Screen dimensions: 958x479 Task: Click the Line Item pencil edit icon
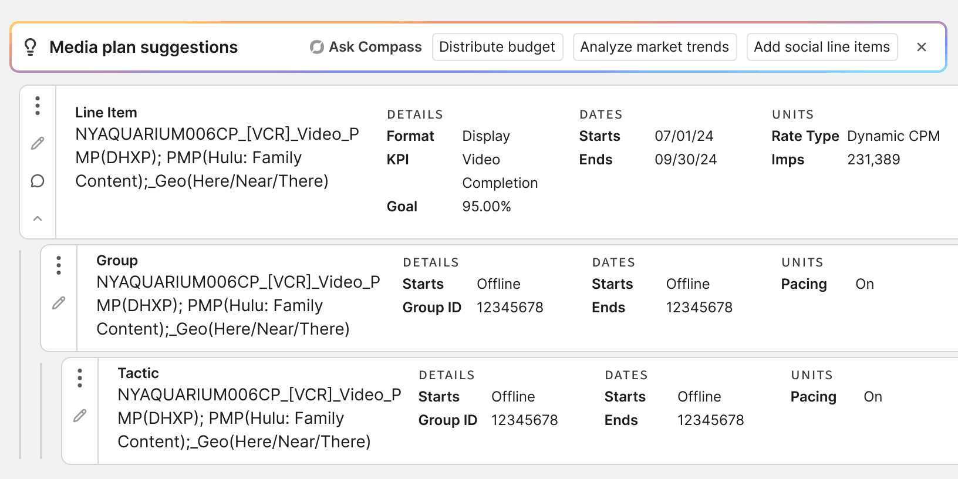38,143
